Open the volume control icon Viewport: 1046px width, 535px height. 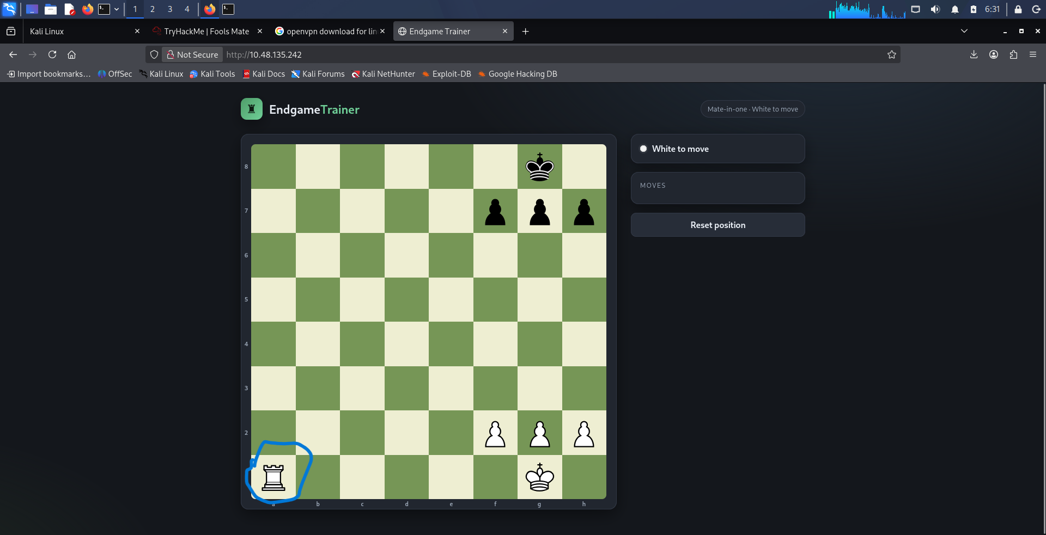pos(935,9)
